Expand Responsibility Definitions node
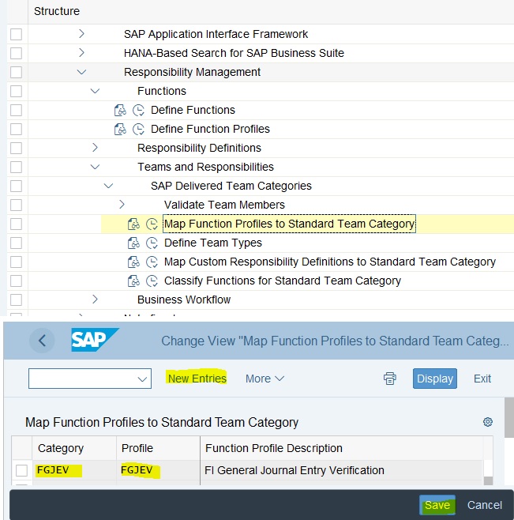The width and height of the screenshot is (514, 520). click(95, 148)
